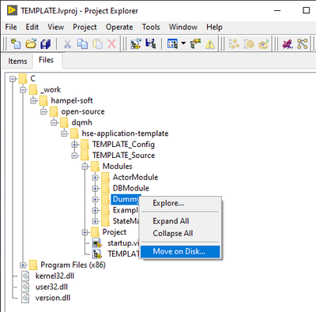Open the Edit menu

point(32,27)
